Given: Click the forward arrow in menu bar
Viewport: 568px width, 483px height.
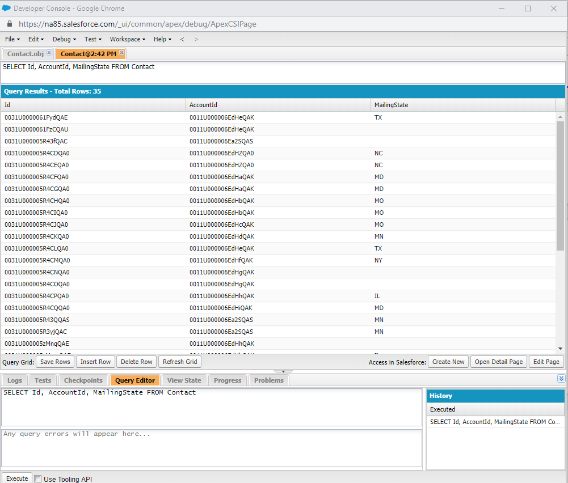Looking at the screenshot, I should coord(196,39).
